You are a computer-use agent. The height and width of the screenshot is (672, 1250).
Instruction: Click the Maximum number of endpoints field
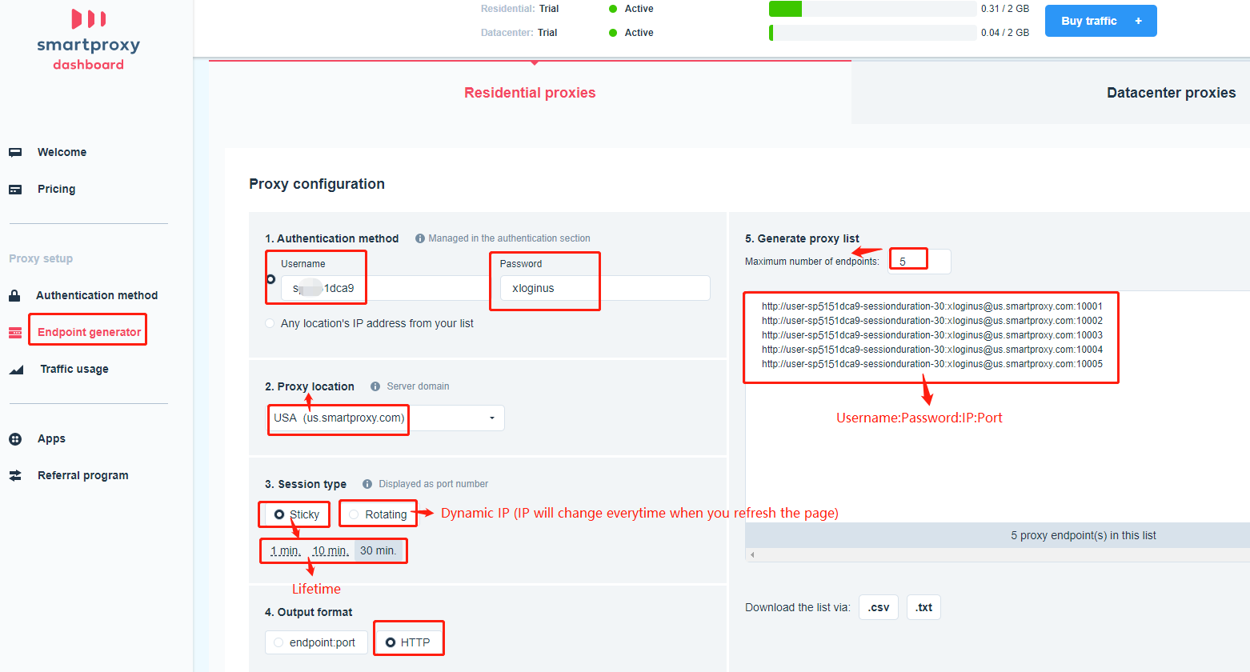[919, 262]
